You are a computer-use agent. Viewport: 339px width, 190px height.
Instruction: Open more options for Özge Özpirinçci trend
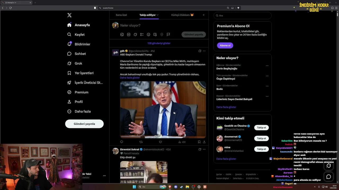point(267,76)
